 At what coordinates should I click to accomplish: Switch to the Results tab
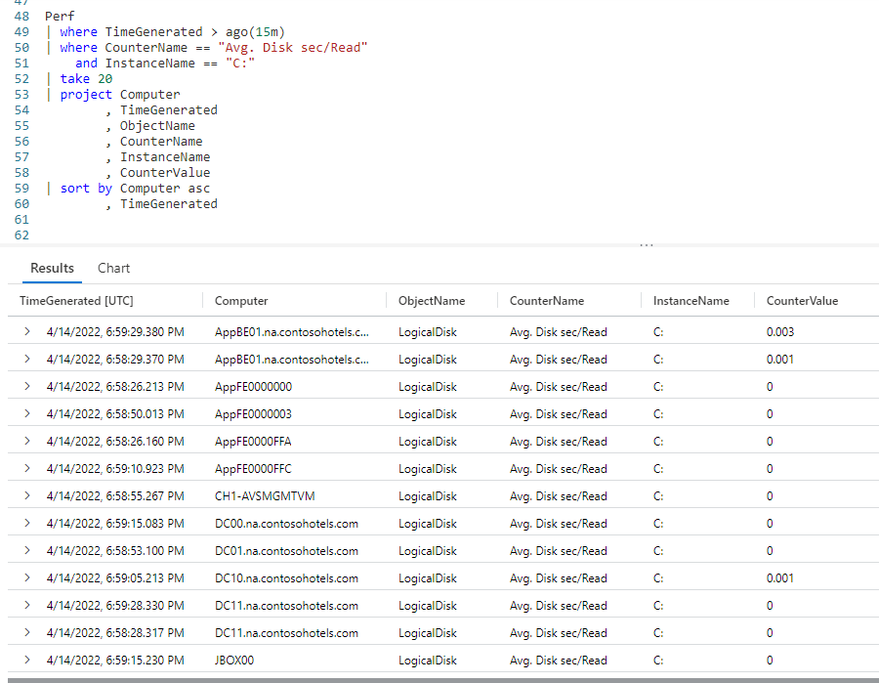(52, 267)
